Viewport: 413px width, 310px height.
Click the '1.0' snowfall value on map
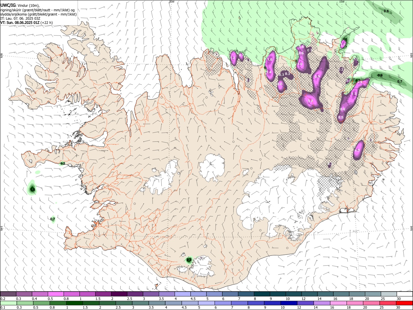coord(300,64)
